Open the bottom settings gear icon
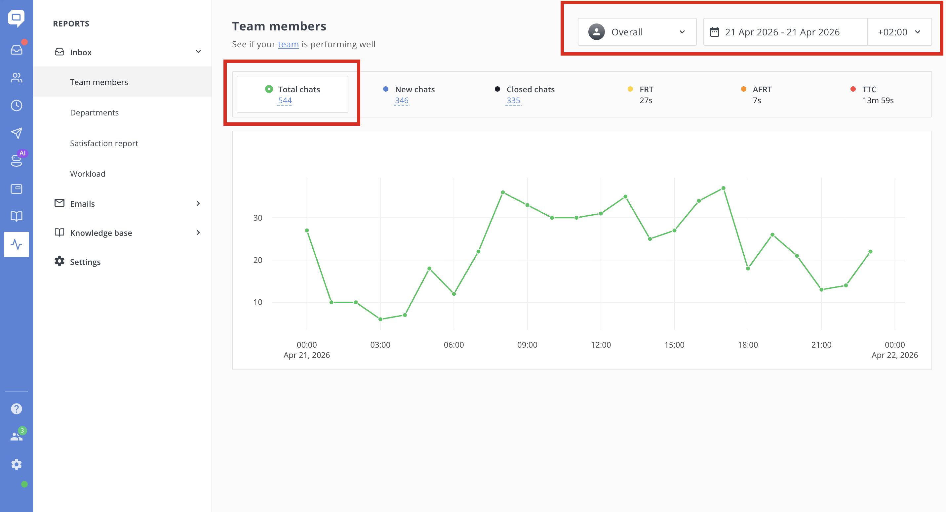The width and height of the screenshot is (946, 512). pos(16,464)
